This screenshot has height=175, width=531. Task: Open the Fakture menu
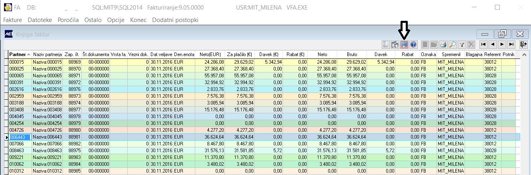[x=12, y=20]
